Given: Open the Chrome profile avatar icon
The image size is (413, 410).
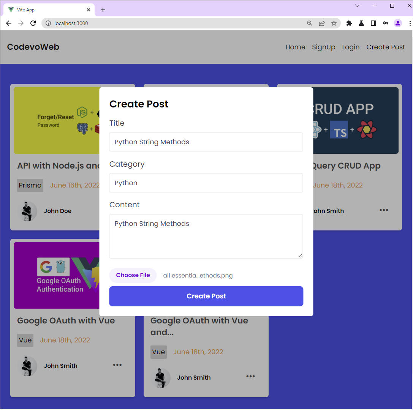Looking at the screenshot, I should 397,23.
